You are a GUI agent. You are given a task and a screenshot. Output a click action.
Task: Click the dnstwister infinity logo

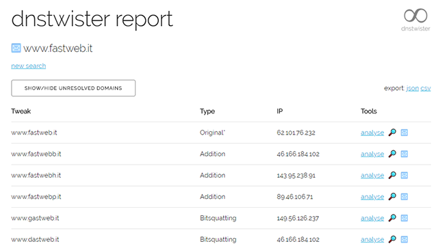coord(415,15)
